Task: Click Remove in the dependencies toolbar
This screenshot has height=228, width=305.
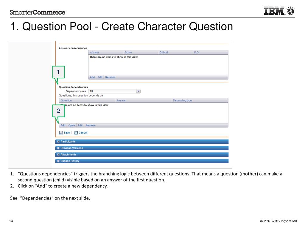Action: (x=91, y=125)
